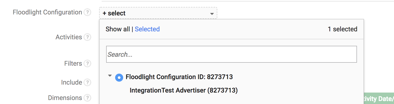Open help icon beside Floodlight Configuration
This screenshot has width=394, height=104.
tap(87, 12)
